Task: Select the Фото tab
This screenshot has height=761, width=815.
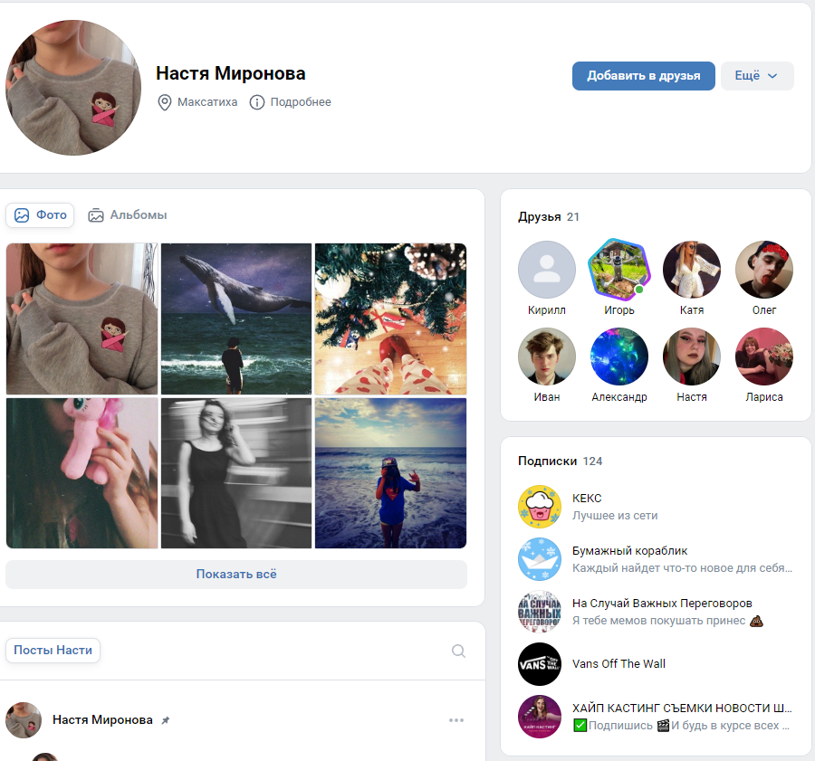Action: 40,215
